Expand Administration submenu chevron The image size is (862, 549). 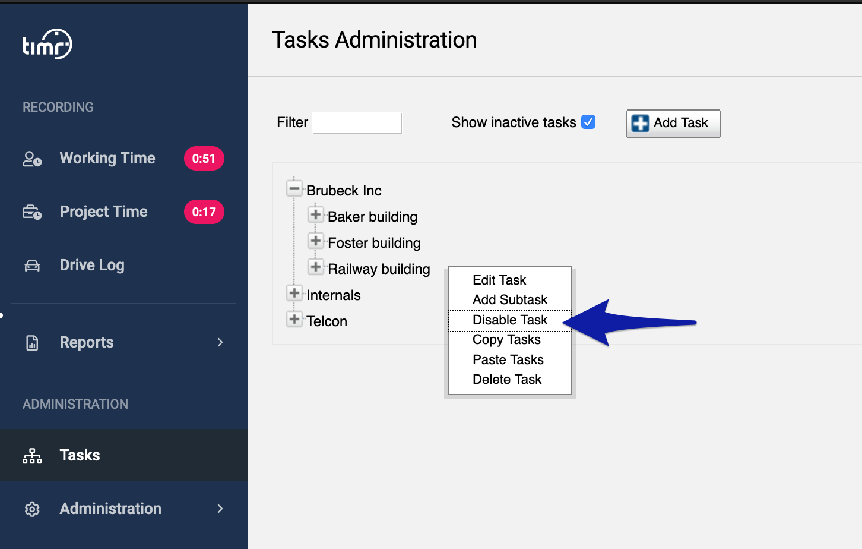click(x=220, y=509)
